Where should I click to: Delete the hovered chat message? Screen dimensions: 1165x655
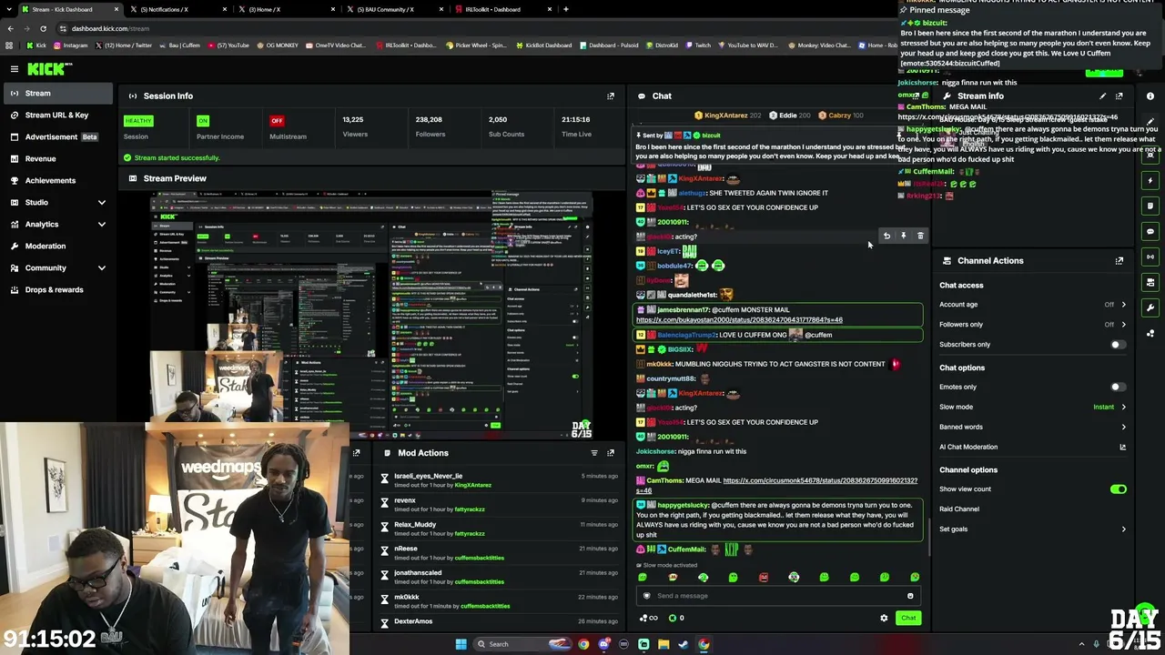(920, 236)
